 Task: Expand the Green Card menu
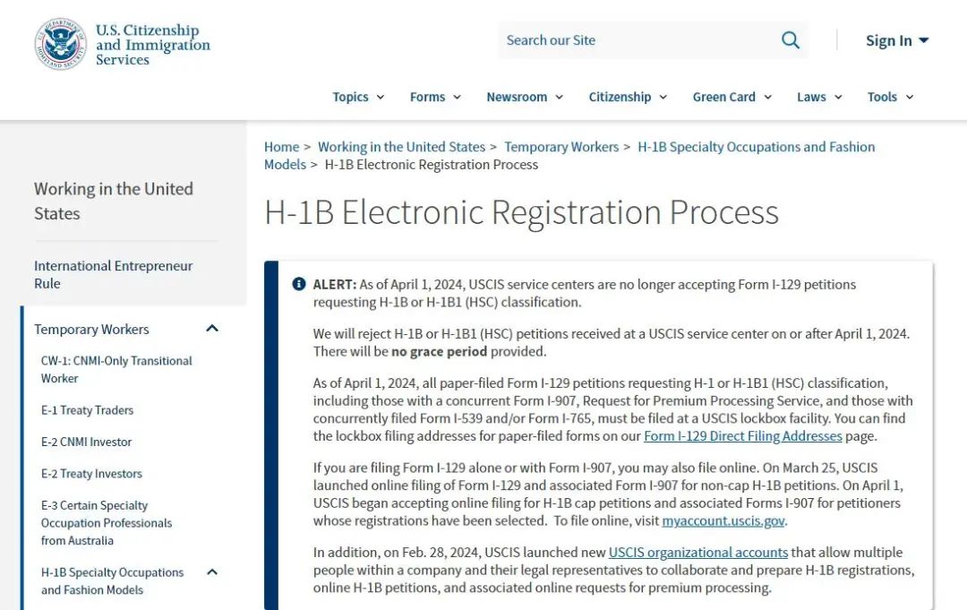[x=732, y=97]
